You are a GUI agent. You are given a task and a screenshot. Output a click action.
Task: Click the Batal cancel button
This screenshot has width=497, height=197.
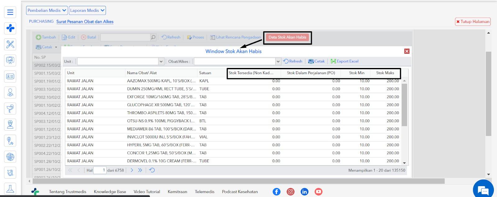tap(89, 37)
